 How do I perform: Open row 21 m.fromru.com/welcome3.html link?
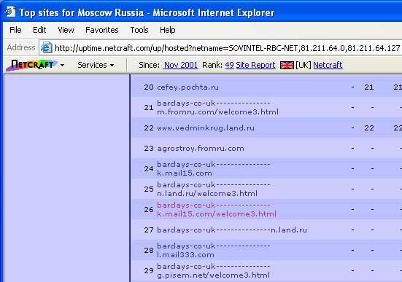point(217,107)
